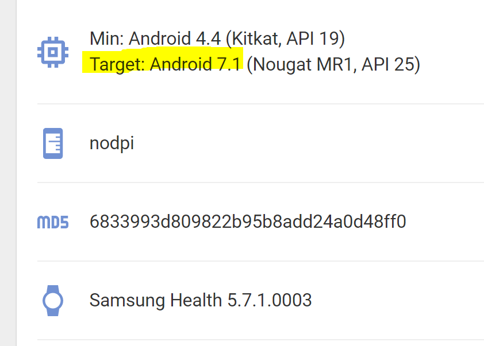Click the chip icon beside Android versions
This screenshot has width=484, height=346.
pos(53,52)
